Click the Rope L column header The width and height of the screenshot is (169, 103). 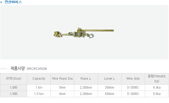pyautogui.click(x=86, y=79)
